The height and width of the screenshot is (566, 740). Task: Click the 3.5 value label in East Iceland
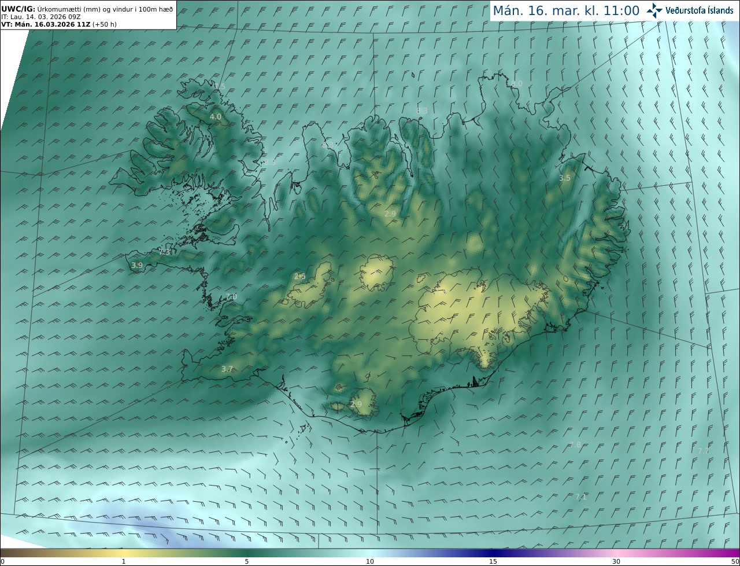click(x=565, y=178)
